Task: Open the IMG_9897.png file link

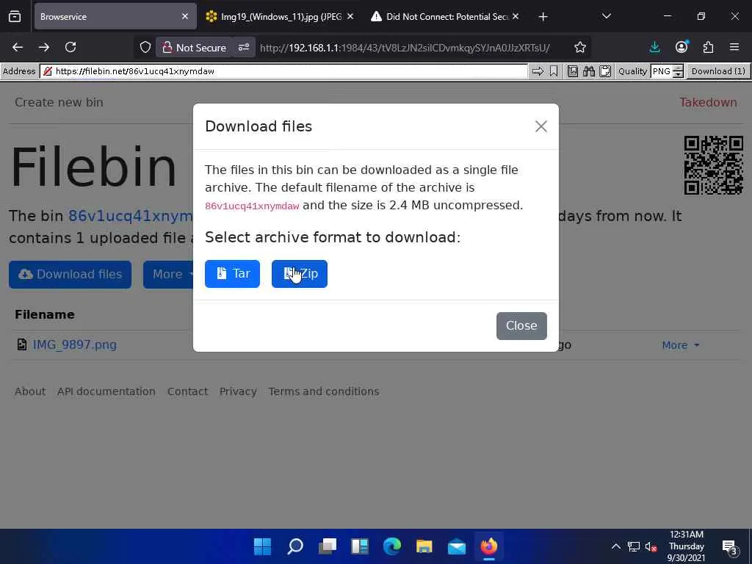Action: (x=74, y=345)
